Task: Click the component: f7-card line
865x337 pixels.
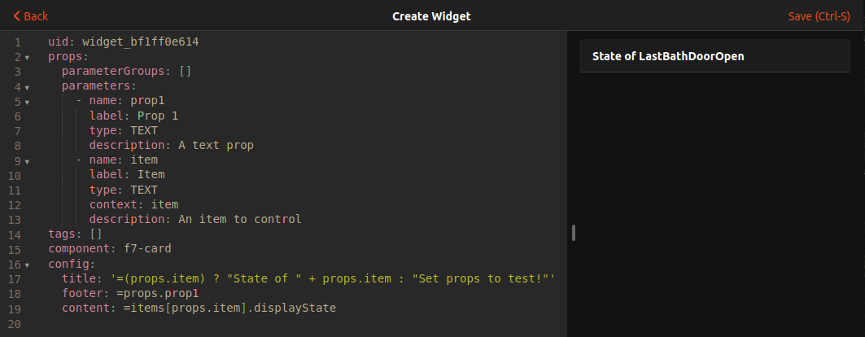Action: tap(110, 249)
